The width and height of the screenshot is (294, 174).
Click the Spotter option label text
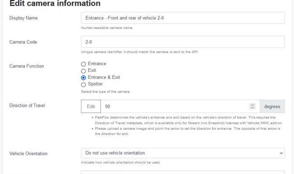95,84
